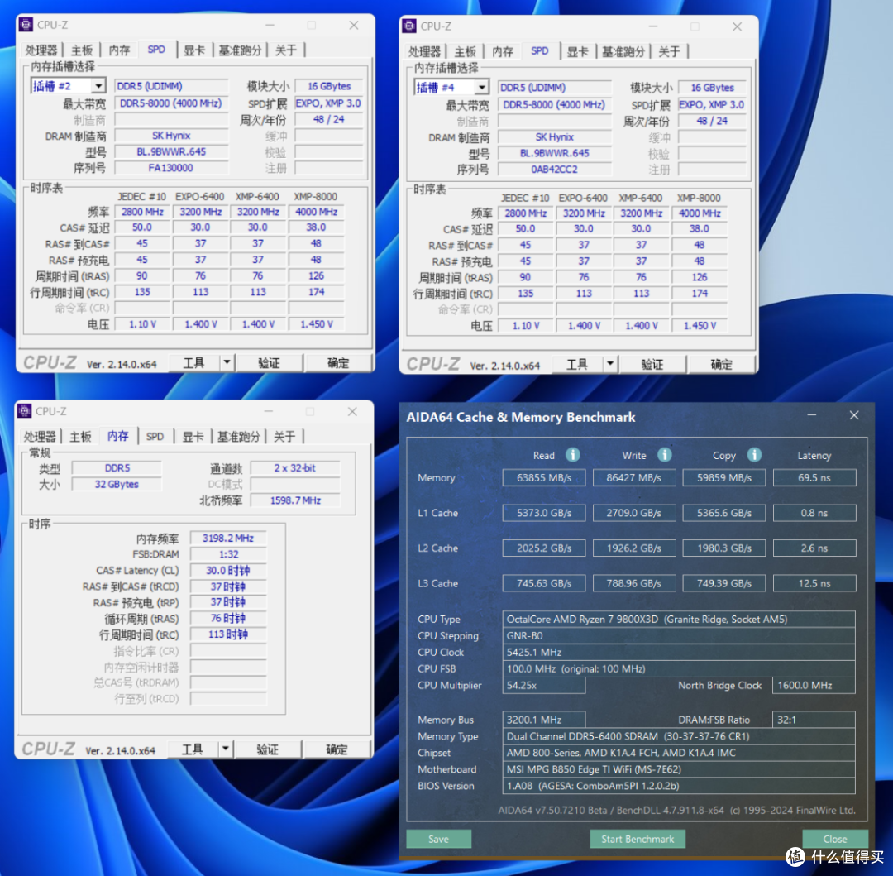The width and height of the screenshot is (893, 876).
Task: Click the AIDA64 Close button
Action: point(835,839)
